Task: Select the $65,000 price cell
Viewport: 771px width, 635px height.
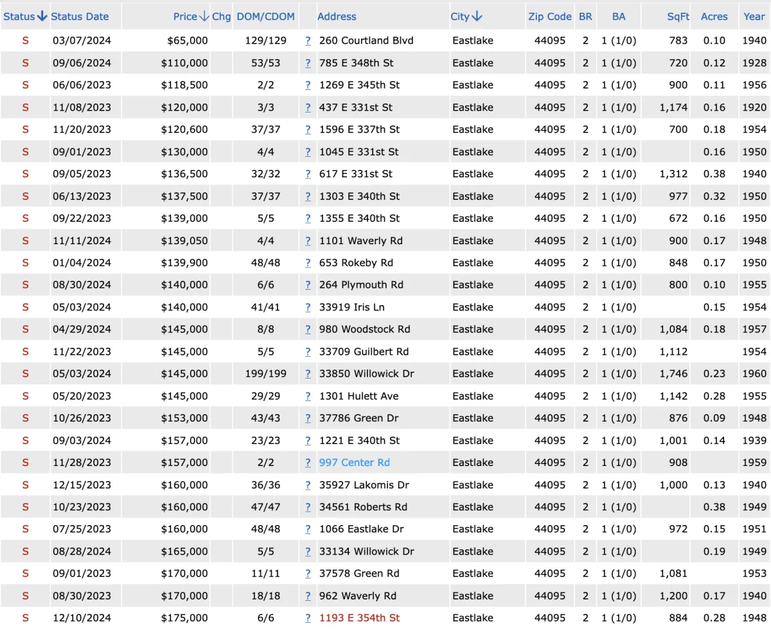Action: coord(188,40)
